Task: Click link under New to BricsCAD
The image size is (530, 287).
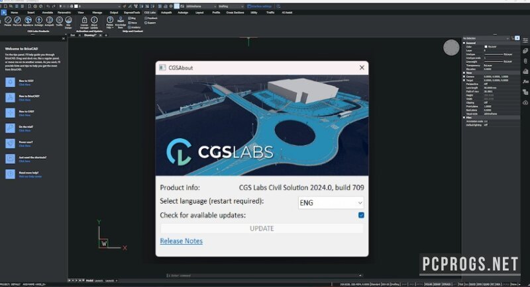Action: click(25, 100)
